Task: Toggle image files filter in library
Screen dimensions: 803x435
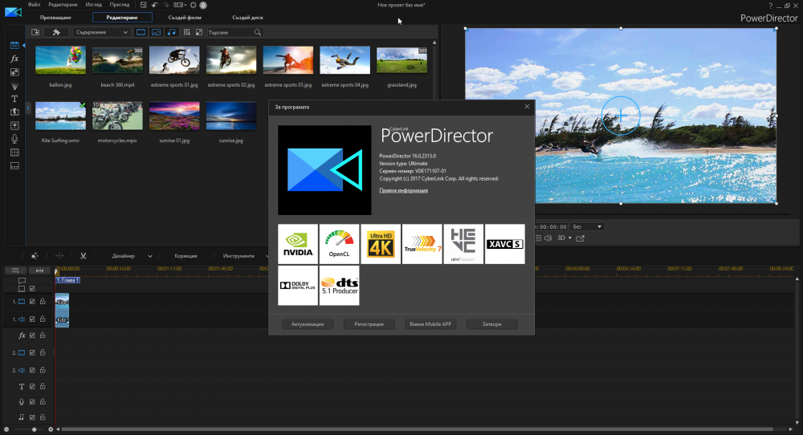Action: 157,32
